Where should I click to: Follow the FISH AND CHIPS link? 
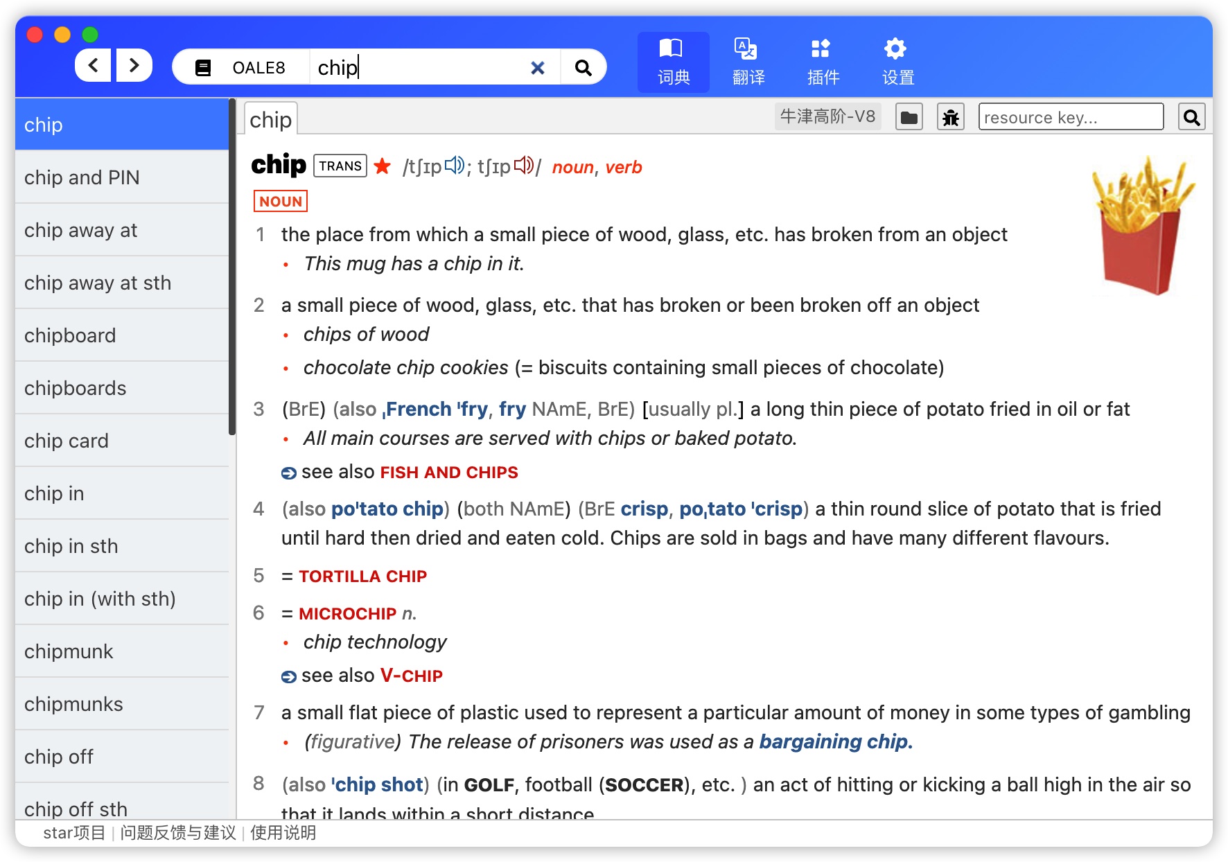pyautogui.click(x=449, y=473)
